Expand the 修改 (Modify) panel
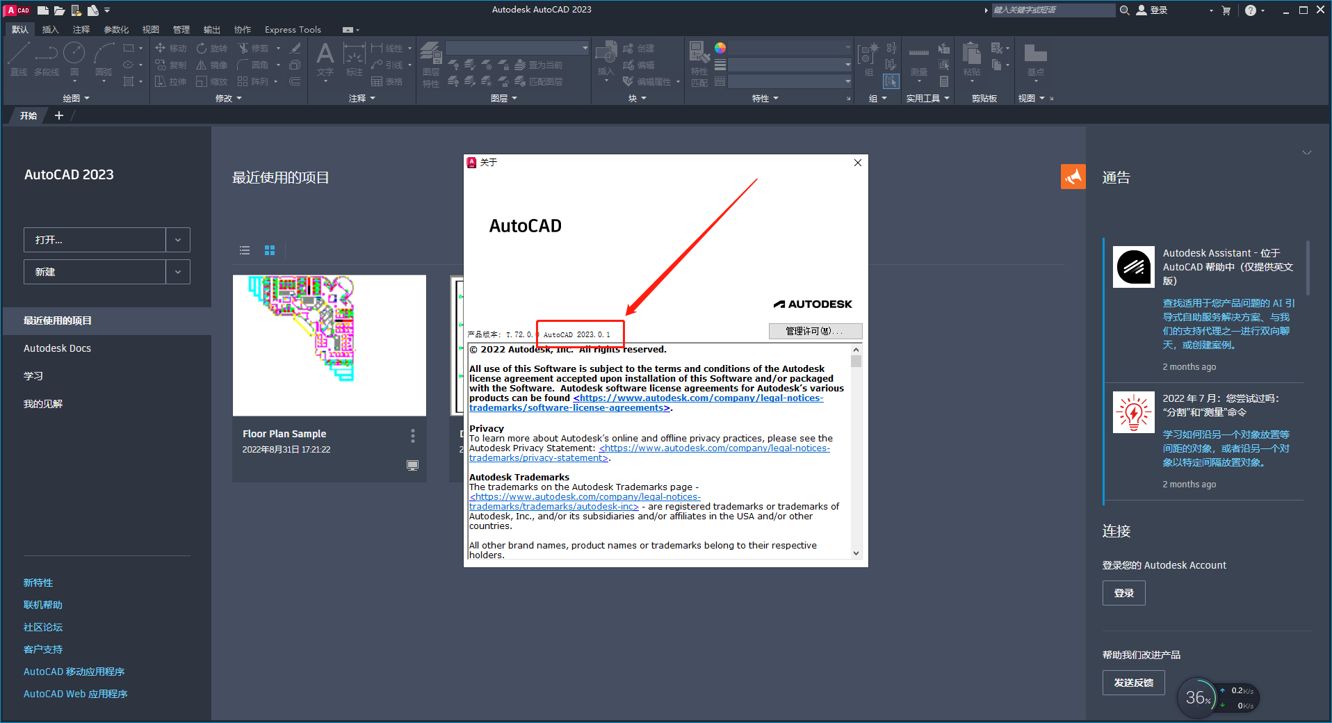The width and height of the screenshot is (1332, 723). point(229,99)
